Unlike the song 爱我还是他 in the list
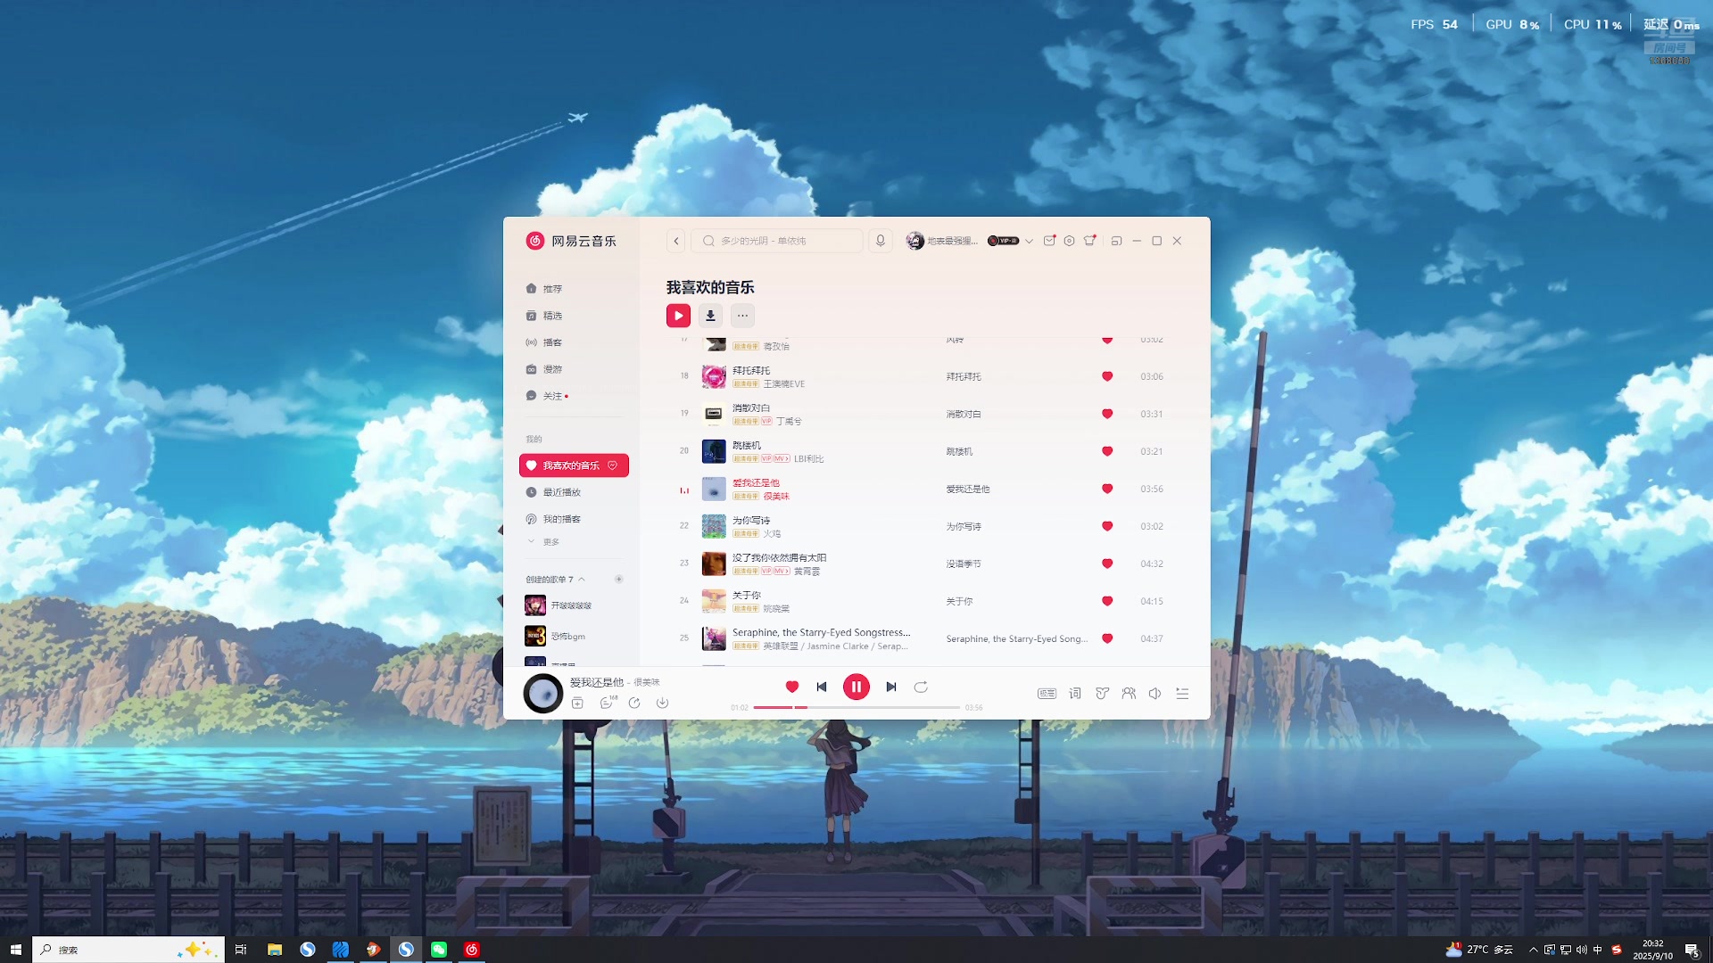The image size is (1713, 963). point(1107,489)
